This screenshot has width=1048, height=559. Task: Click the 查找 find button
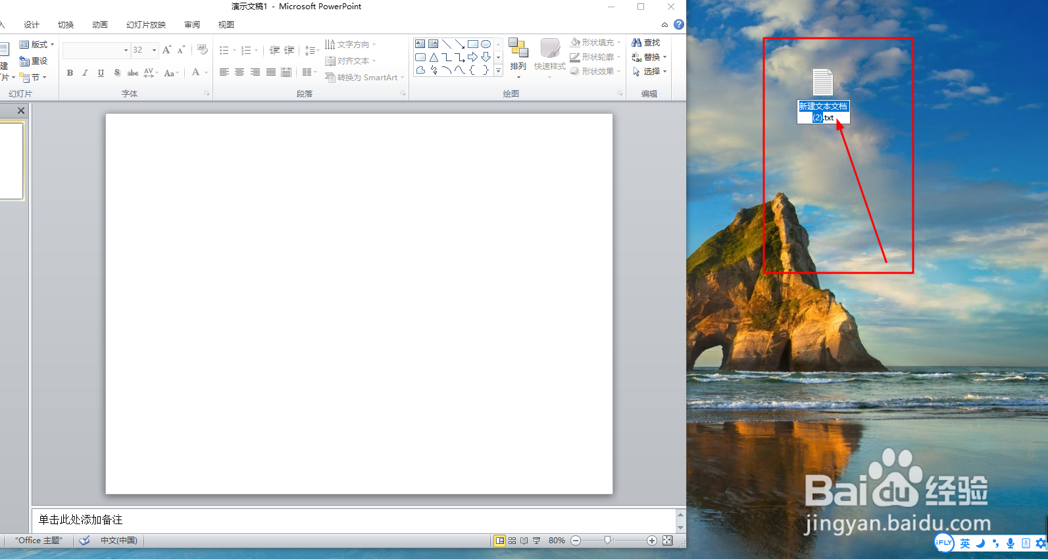(646, 42)
